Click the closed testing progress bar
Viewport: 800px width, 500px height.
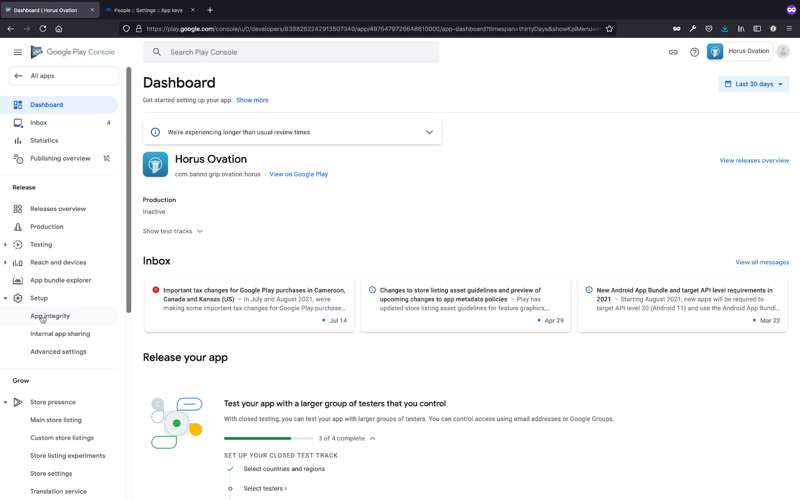pos(268,438)
